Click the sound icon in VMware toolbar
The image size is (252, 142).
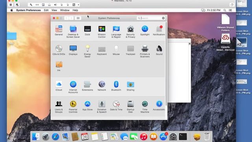coord(55,5)
